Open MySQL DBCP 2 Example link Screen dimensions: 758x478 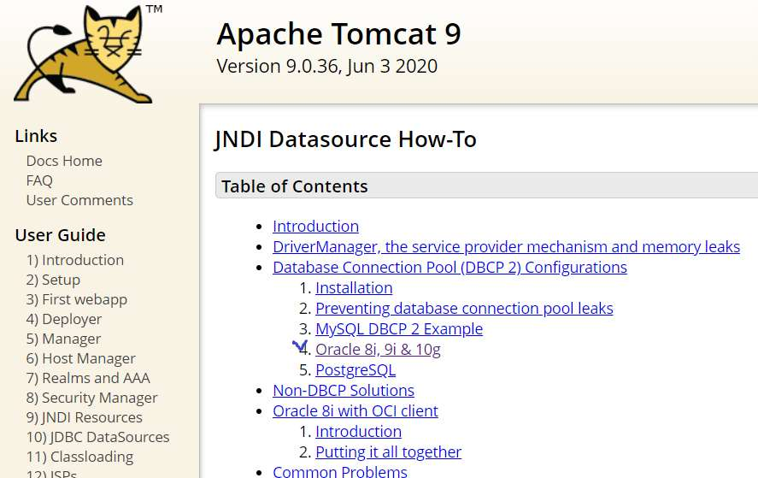pyautogui.click(x=399, y=329)
